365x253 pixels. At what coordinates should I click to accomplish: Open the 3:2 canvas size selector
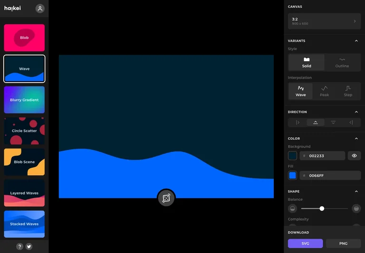click(324, 21)
